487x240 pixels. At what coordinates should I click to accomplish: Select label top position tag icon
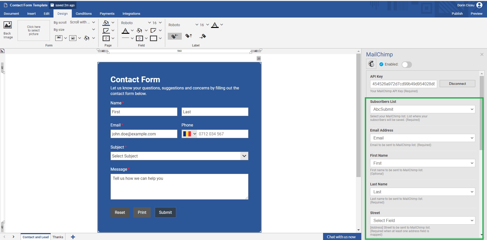coord(189,36)
